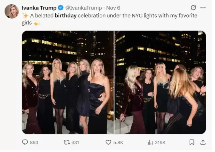The image size is (215, 152).
Task: Click the 863 replies count
Action: (34, 143)
